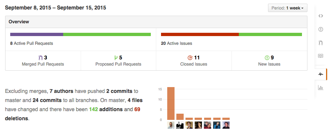The height and width of the screenshot is (137, 333).
Task: Click the green new issues icon
Action: pos(267,58)
